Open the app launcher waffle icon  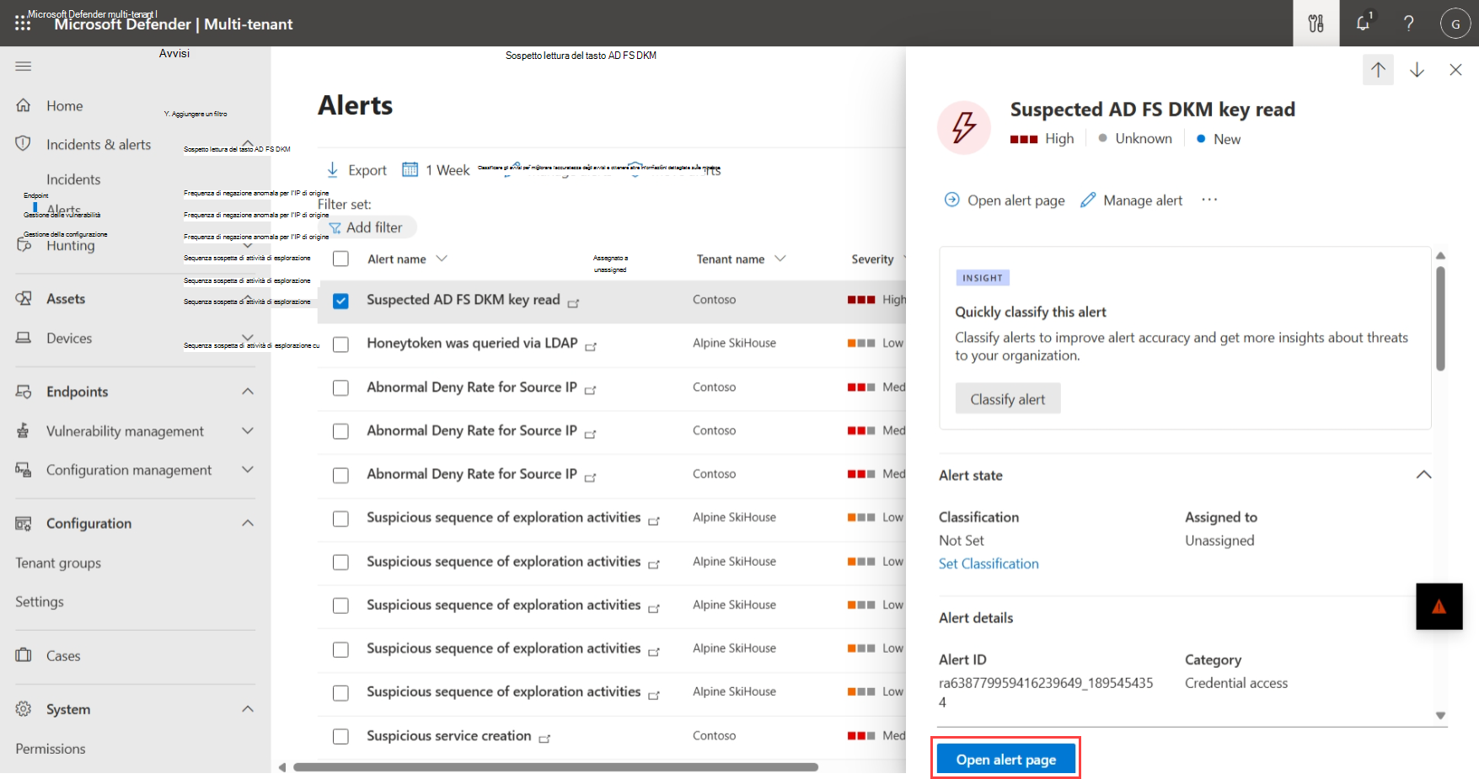coord(23,24)
